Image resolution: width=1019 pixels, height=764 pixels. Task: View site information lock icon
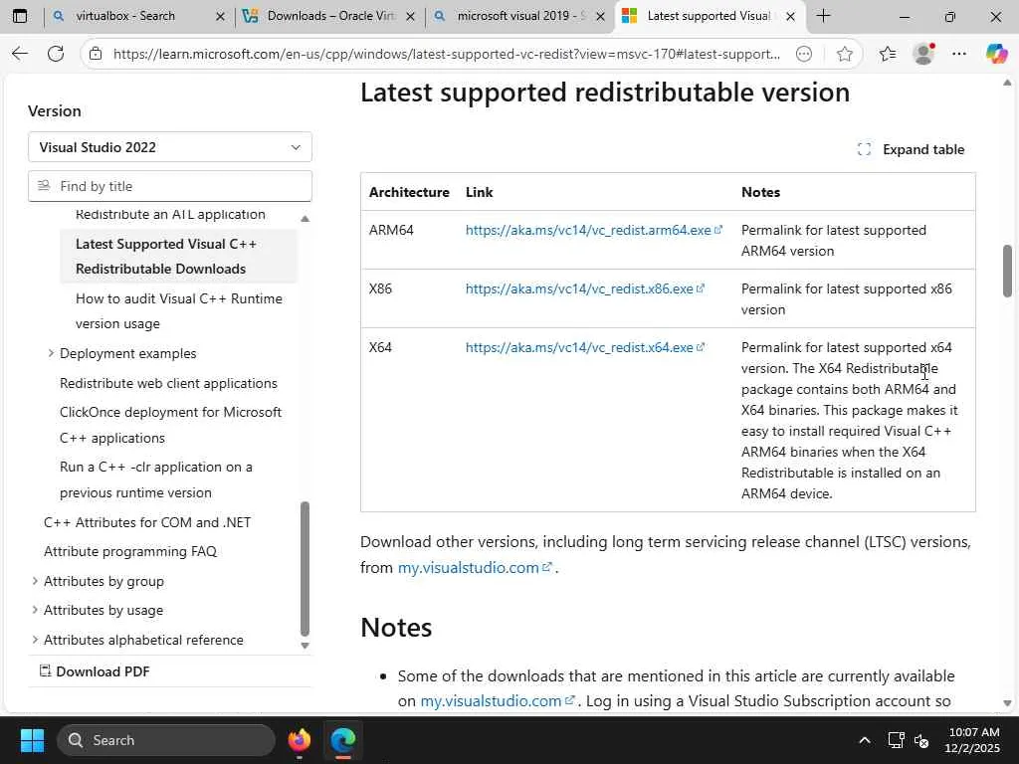coord(96,54)
